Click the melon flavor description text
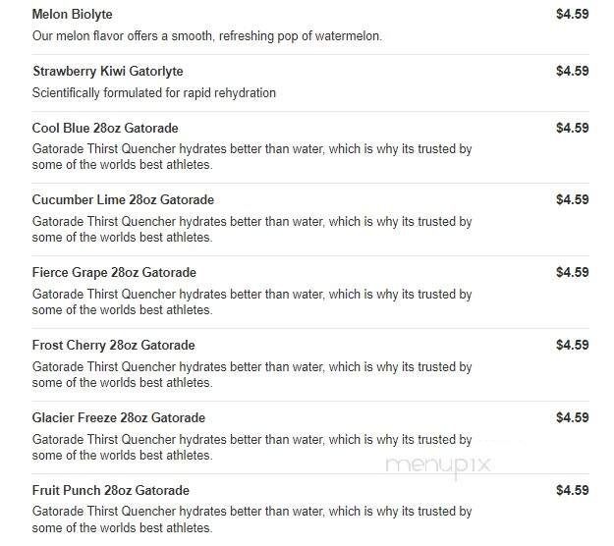Image resolution: width=614 pixels, height=546 pixels. (x=206, y=36)
